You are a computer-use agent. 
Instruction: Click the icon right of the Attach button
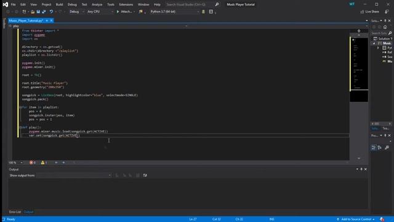click(x=141, y=12)
